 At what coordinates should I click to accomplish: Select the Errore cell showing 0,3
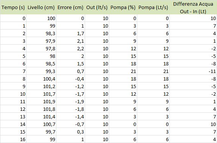tap(70, 132)
